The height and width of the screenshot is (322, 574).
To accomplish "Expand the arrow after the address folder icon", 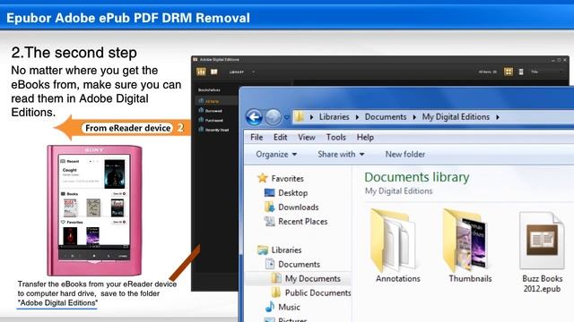I will pyautogui.click(x=311, y=117).
